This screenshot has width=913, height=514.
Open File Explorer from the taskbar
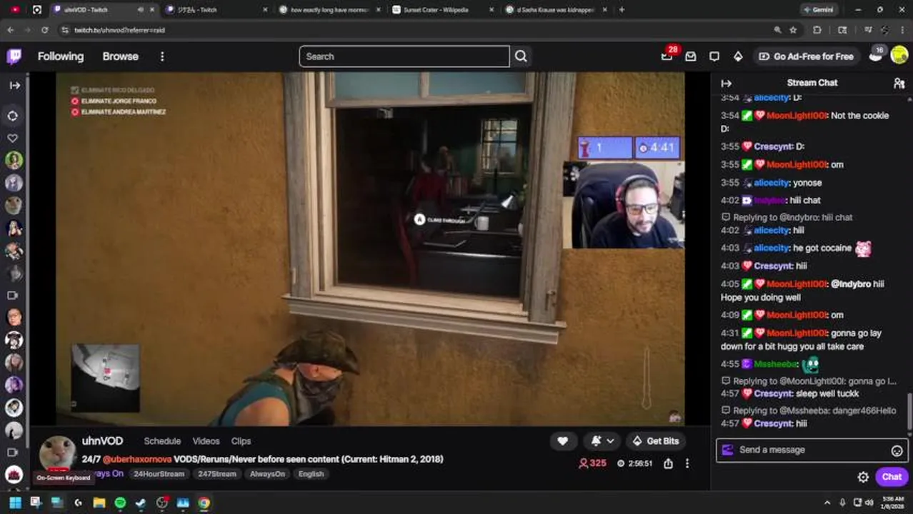tap(99, 503)
